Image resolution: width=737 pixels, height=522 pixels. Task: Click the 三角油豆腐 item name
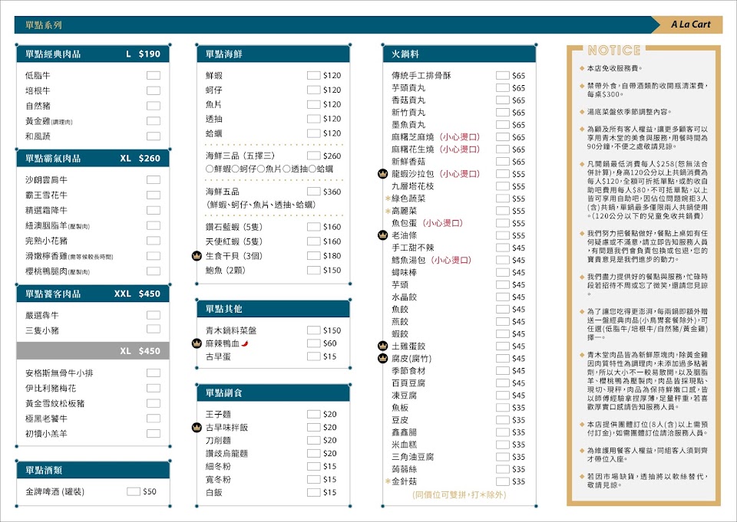pos(413,457)
